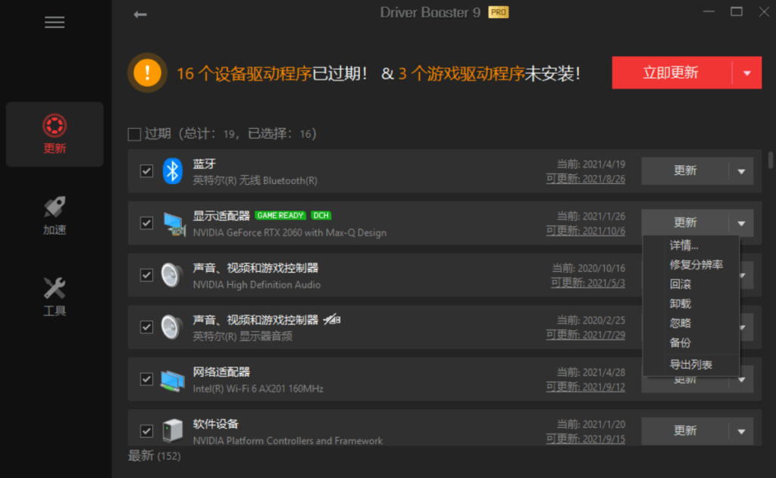
Task: Expand the 立即更新 dropdown arrow
Action: pyautogui.click(x=746, y=73)
